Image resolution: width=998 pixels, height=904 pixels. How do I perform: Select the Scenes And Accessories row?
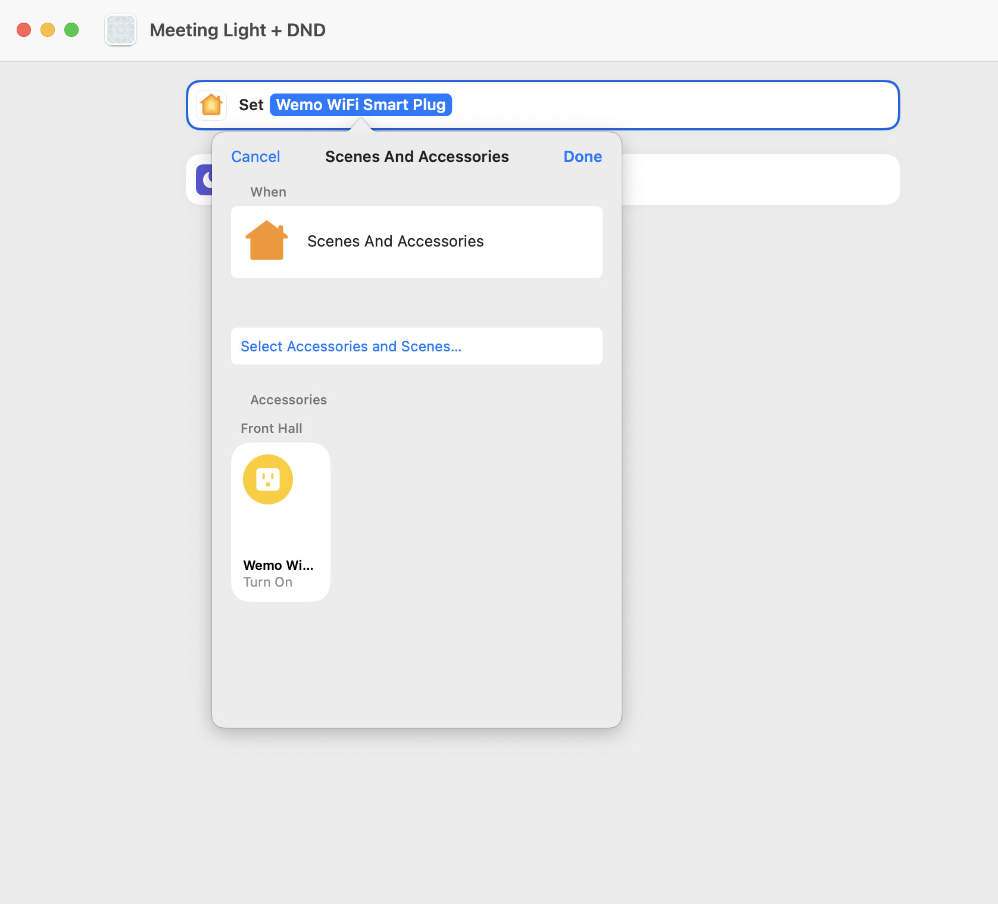(x=417, y=242)
